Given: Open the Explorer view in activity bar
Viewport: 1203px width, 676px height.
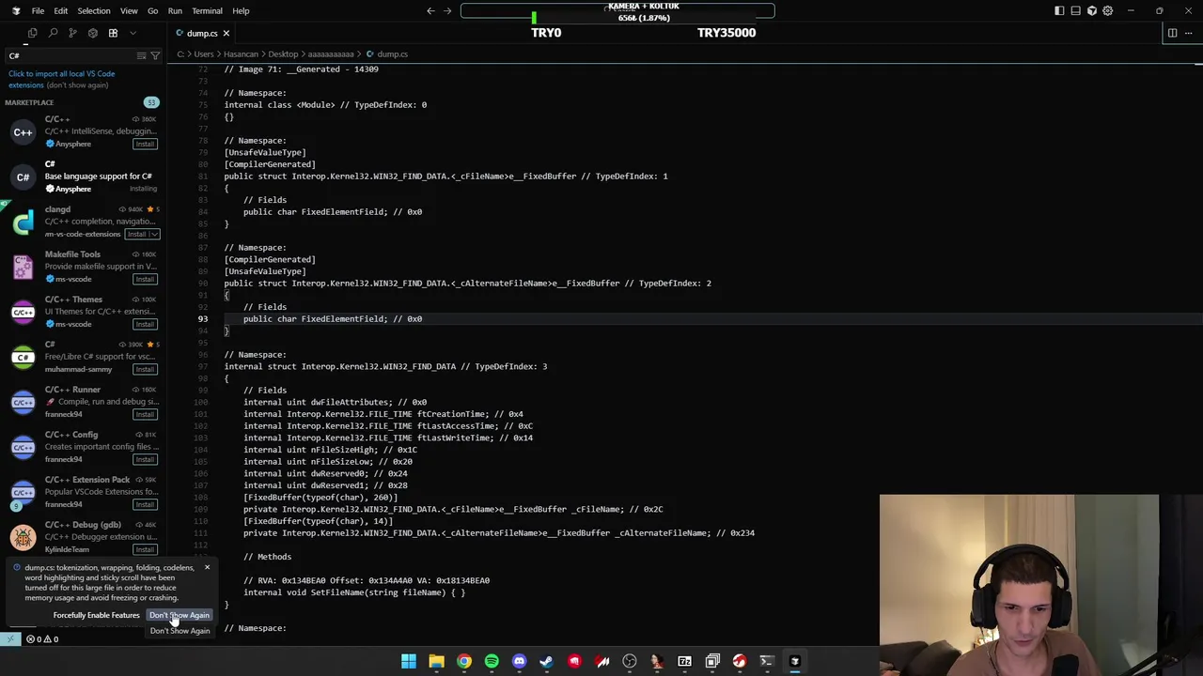Looking at the screenshot, I should [x=32, y=33].
